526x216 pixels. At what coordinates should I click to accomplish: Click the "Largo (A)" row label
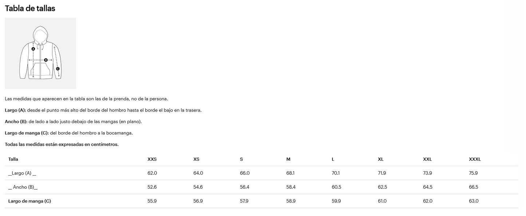pos(22,173)
